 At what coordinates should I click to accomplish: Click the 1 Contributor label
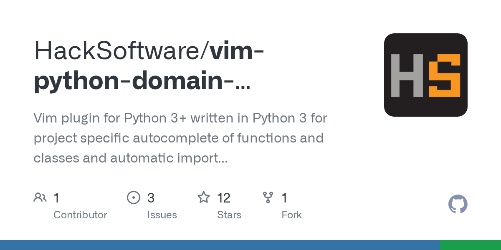[x=80, y=215]
